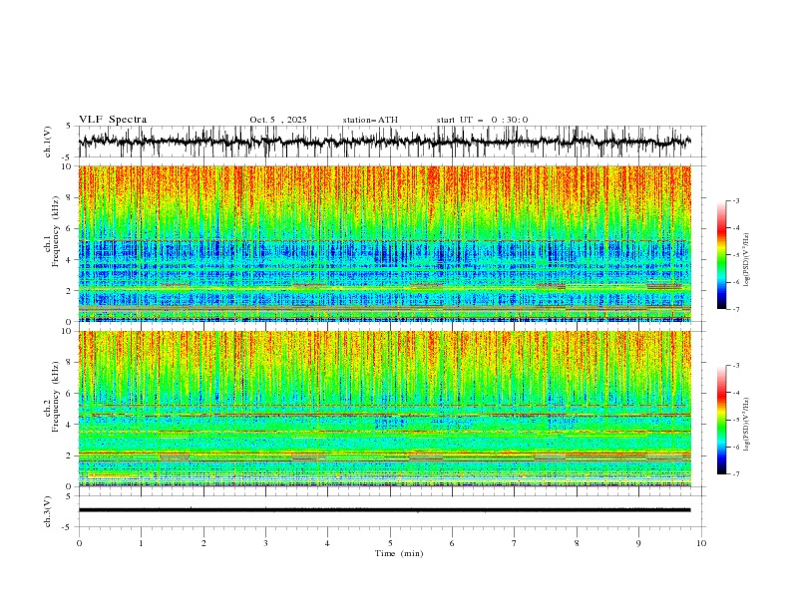Viewport: 790px width, 610px height.
Task: Click the "5" tick on ch.1(V) axis
Action: click(69, 126)
